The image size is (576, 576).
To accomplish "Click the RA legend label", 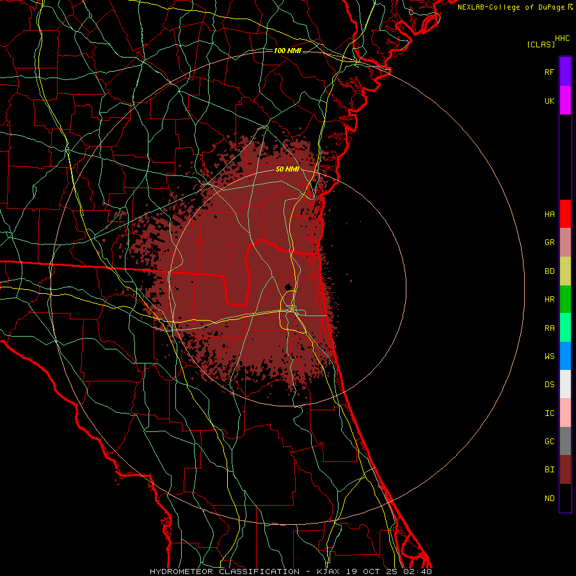I will point(549,328).
